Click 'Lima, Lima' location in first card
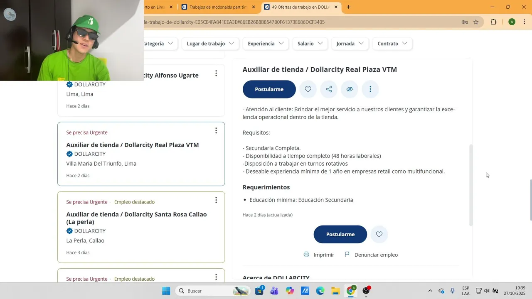Image resolution: width=532 pixels, height=299 pixels. coord(80,94)
